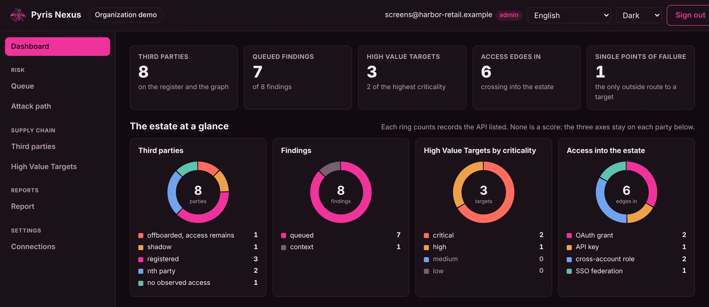Click the API key legend swatch
The image size is (709, 307).
click(569, 247)
